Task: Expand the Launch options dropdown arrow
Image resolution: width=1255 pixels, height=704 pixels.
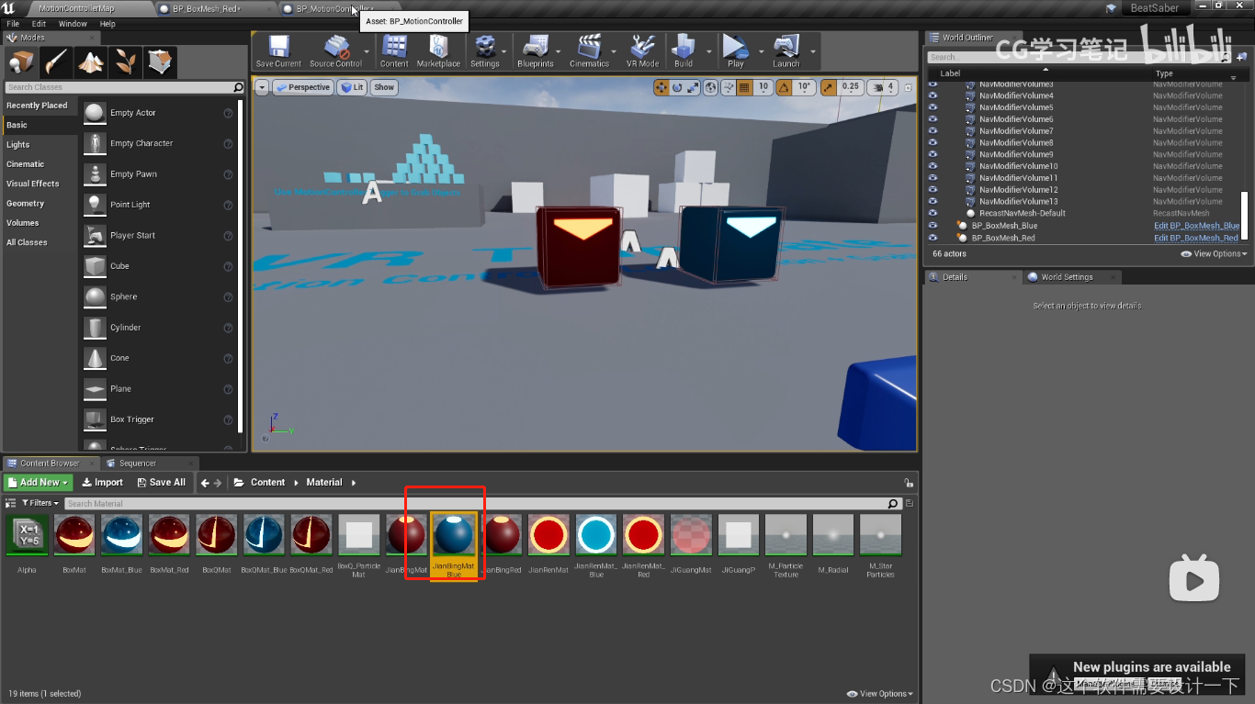Action: pos(812,51)
